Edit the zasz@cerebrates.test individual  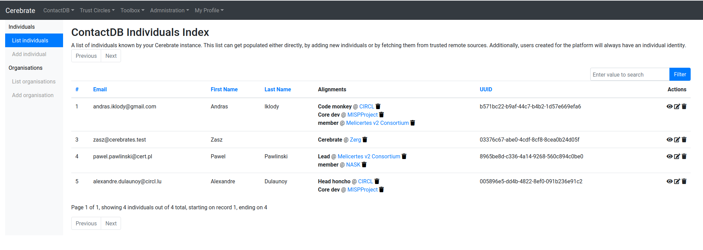(677, 140)
